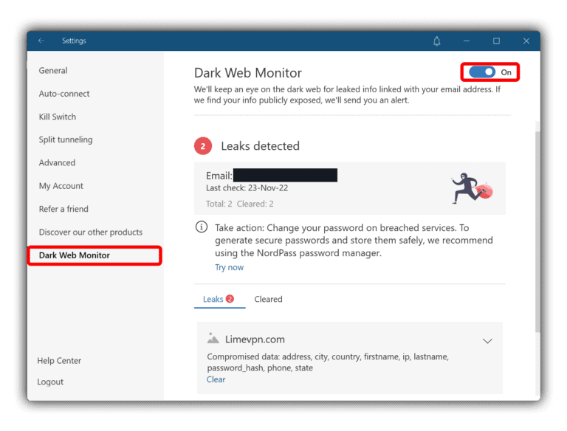This screenshot has width=567, height=431.
Task: Click the running thief illustration
Action: coord(472,188)
